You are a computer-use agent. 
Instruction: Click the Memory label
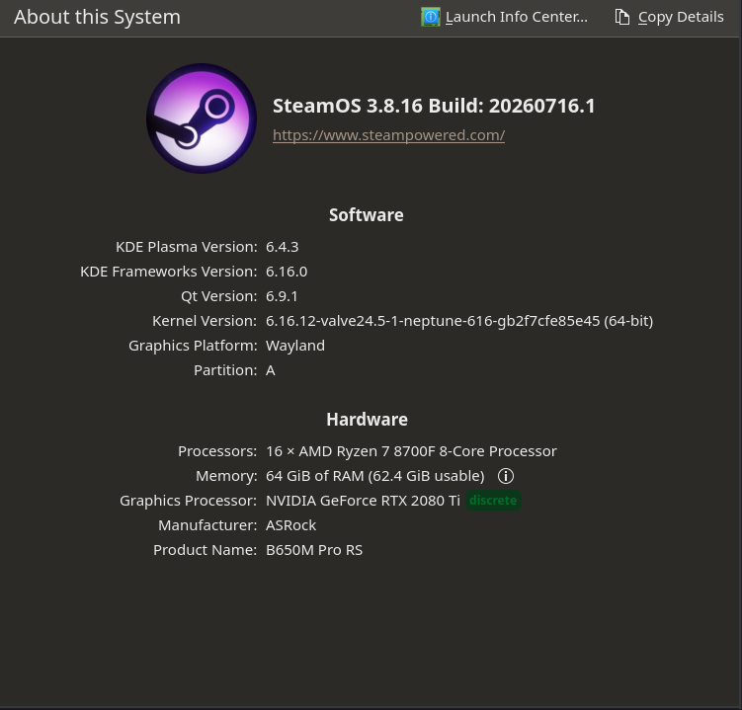226,476
